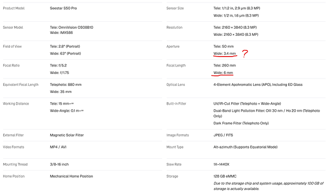Click the 'Home Position' label in the left column

pos(14,176)
